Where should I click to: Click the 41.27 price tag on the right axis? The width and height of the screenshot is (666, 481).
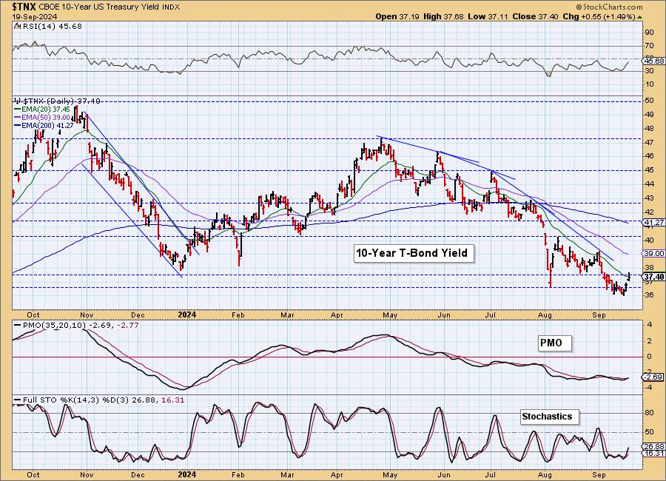tap(654, 223)
